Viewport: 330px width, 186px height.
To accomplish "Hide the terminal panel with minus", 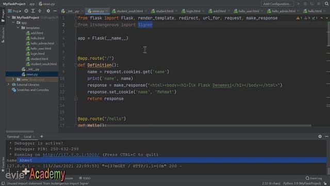I will pyautogui.click(x=326, y=136).
